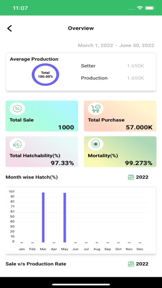
Task: Tap the Setter row value 1.650K
Action: (x=136, y=66)
